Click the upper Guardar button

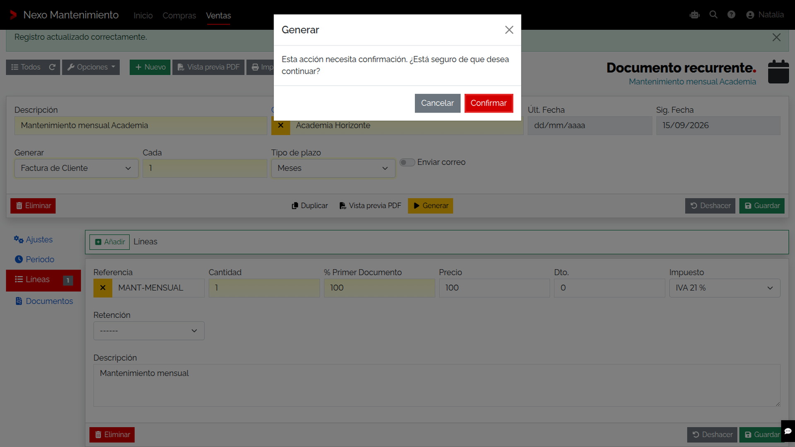click(762, 206)
